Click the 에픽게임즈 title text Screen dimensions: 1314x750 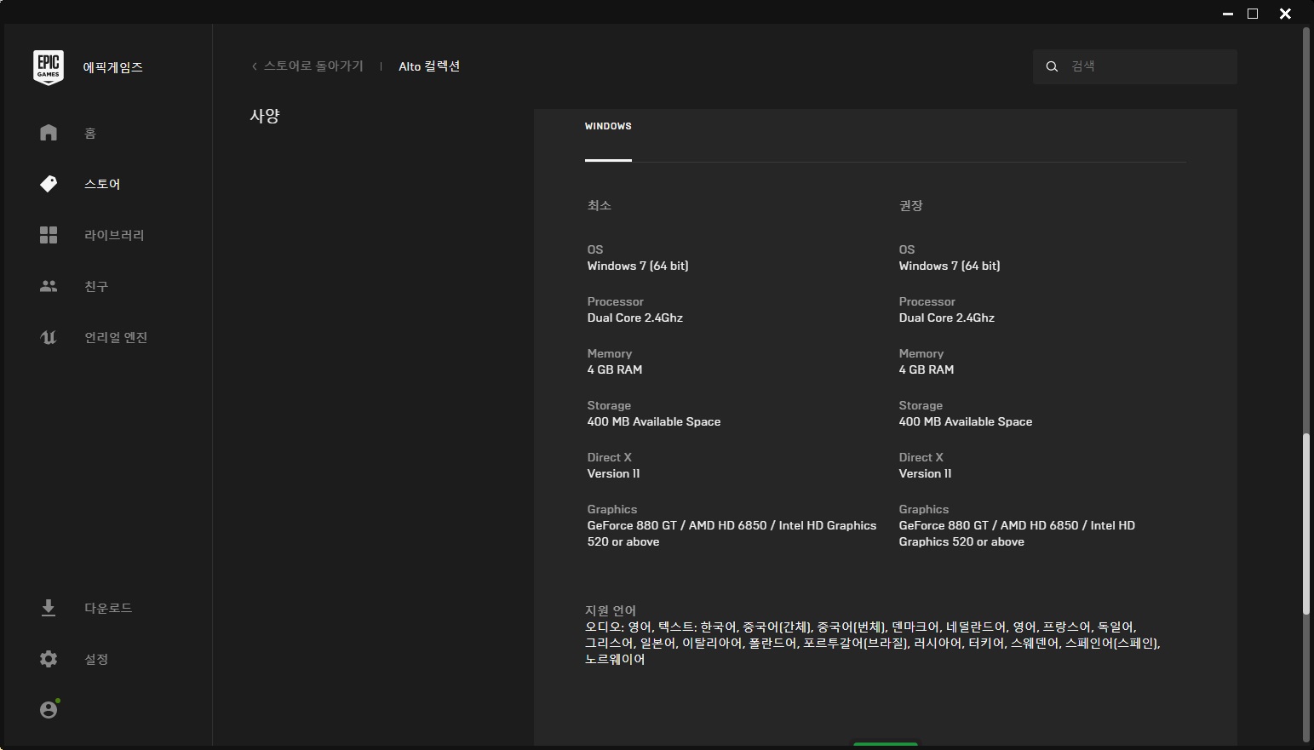pos(113,67)
